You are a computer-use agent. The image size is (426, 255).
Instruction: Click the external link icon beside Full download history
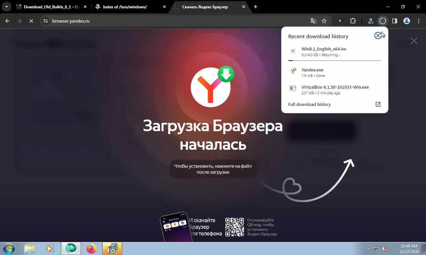click(378, 104)
